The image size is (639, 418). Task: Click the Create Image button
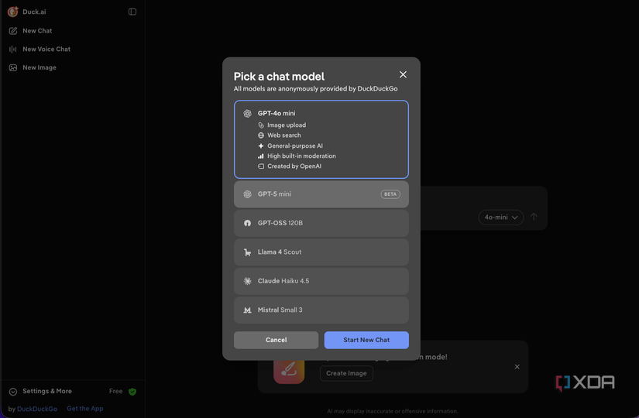click(x=346, y=373)
